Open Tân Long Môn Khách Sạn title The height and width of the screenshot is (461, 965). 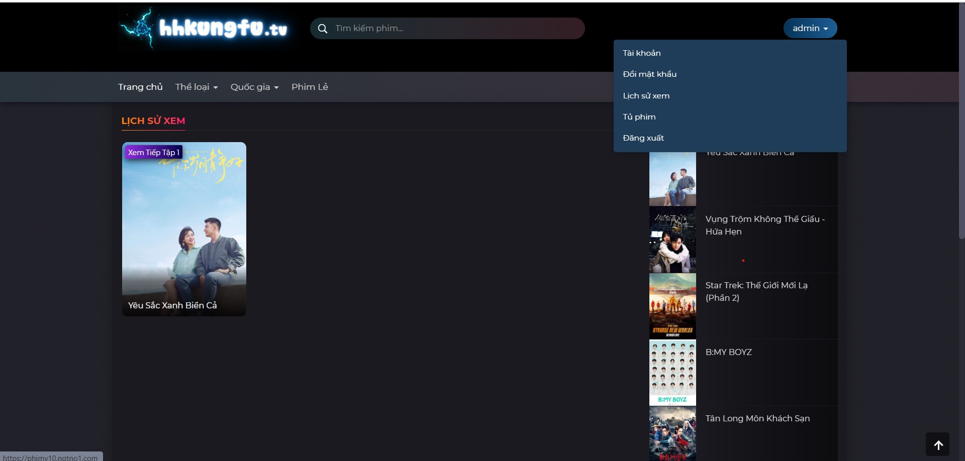point(757,418)
